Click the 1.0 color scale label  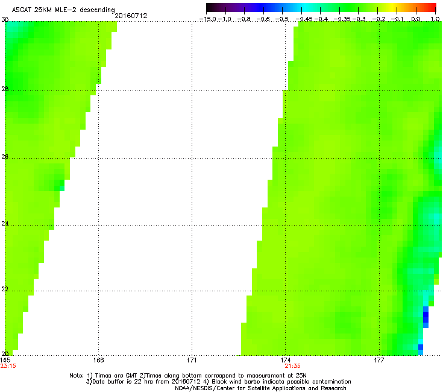tap(435, 19)
